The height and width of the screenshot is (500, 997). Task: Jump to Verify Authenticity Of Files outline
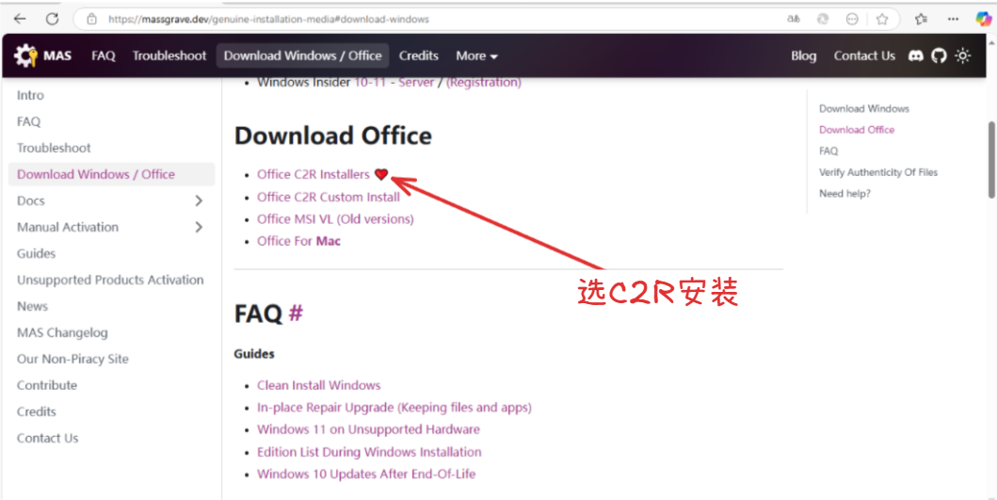click(878, 172)
